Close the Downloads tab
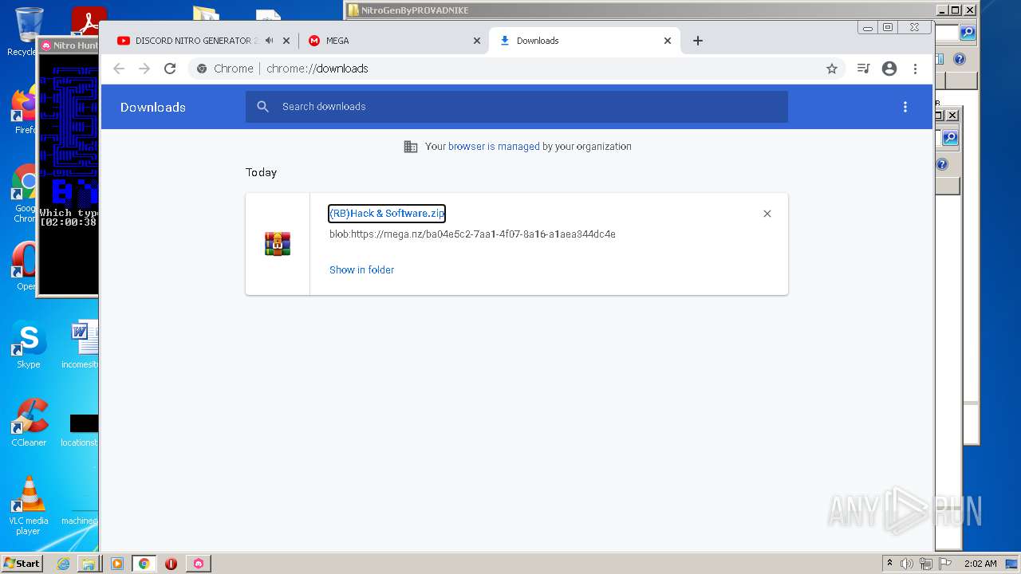The height and width of the screenshot is (574, 1021). click(x=668, y=41)
